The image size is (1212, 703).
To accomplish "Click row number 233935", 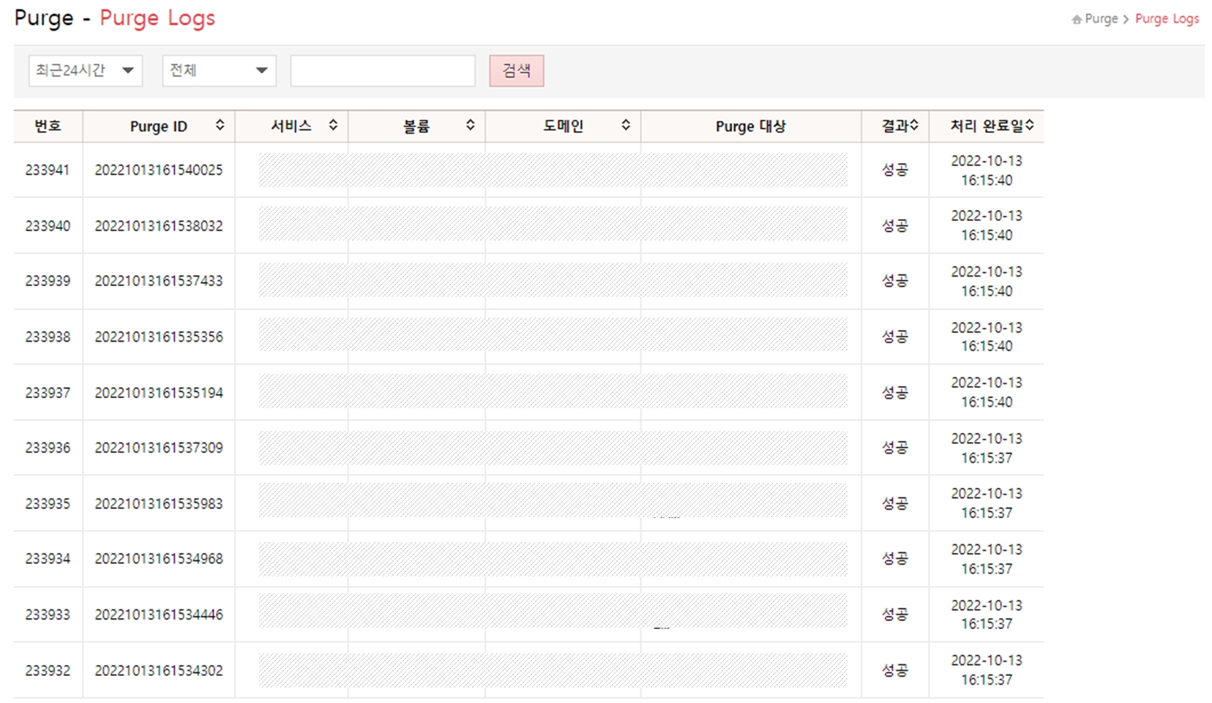I will coord(48,504).
